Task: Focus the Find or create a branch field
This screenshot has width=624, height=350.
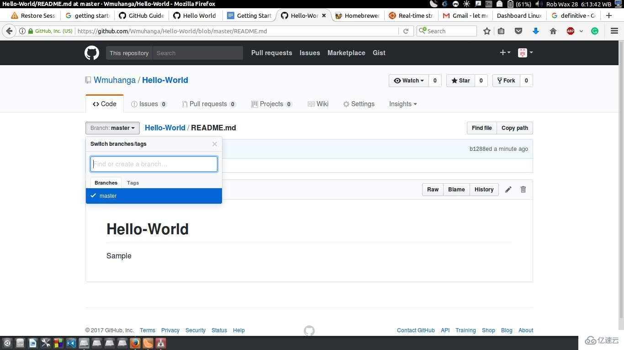Action: (154, 164)
